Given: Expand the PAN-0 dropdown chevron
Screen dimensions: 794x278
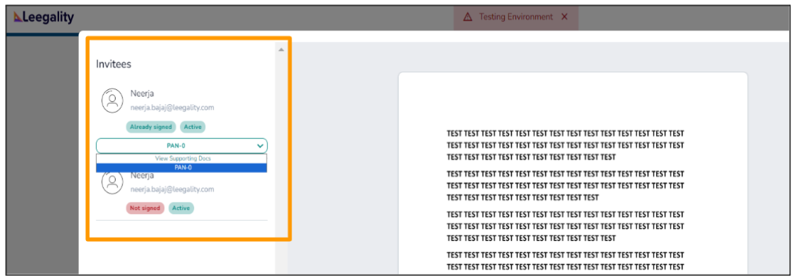Looking at the screenshot, I should [x=260, y=146].
